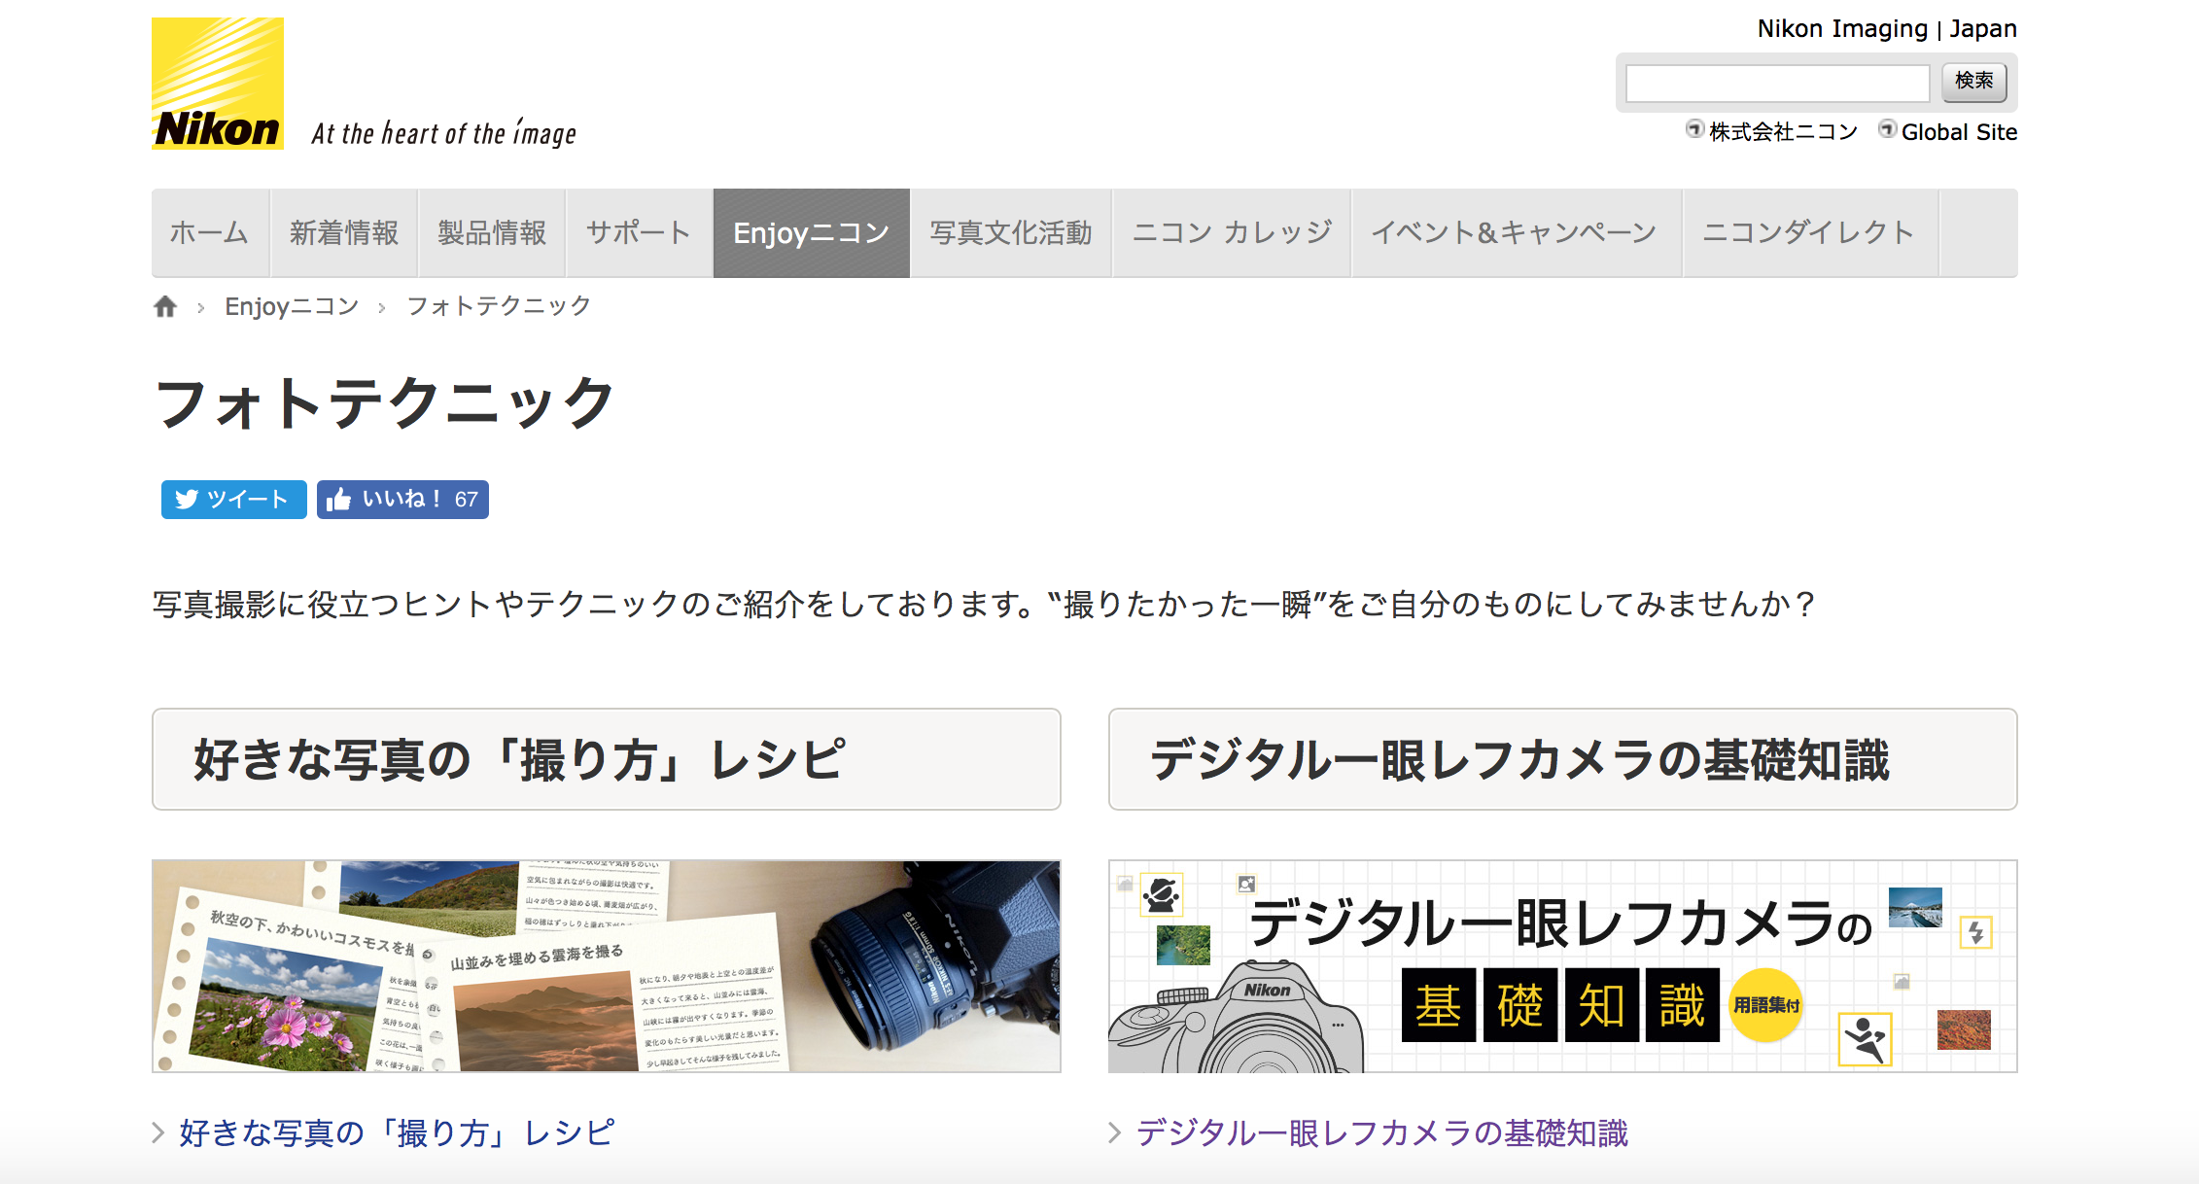Select サポート in the navigation bar

pos(639,233)
